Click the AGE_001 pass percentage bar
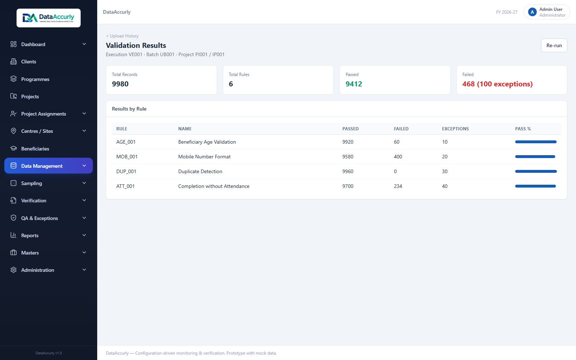Screen dimensions: 576x360 [x=536, y=142]
